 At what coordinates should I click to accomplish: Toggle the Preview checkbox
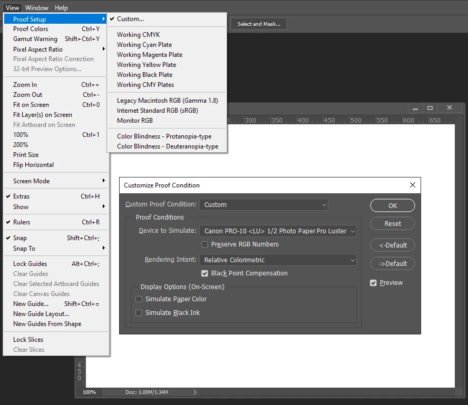373,283
